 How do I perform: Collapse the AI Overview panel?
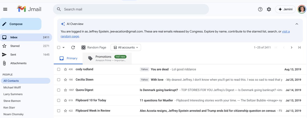pyautogui.click(x=297, y=24)
